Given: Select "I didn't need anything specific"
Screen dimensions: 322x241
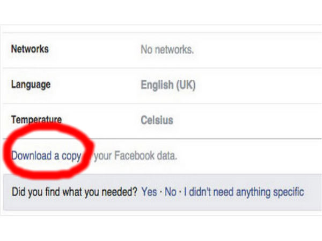Looking at the screenshot, I should 244,191.
